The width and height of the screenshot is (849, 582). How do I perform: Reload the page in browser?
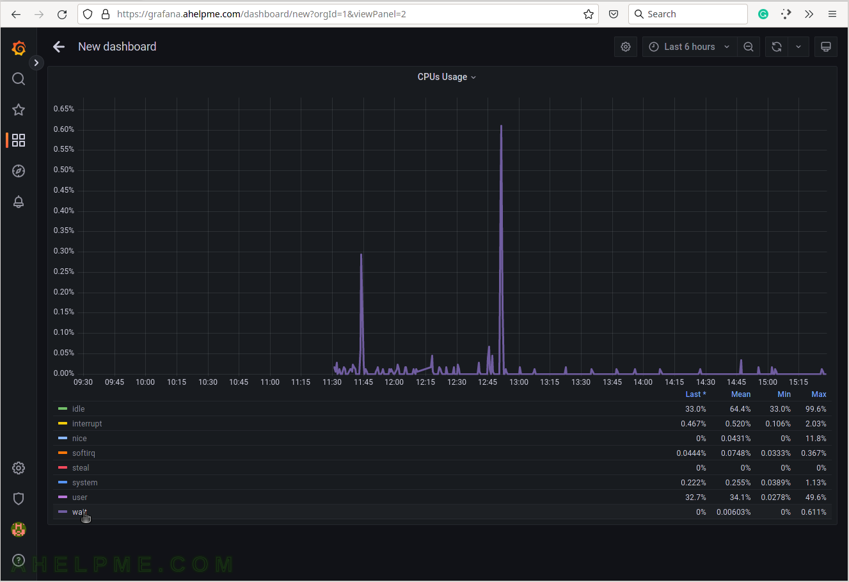point(62,14)
